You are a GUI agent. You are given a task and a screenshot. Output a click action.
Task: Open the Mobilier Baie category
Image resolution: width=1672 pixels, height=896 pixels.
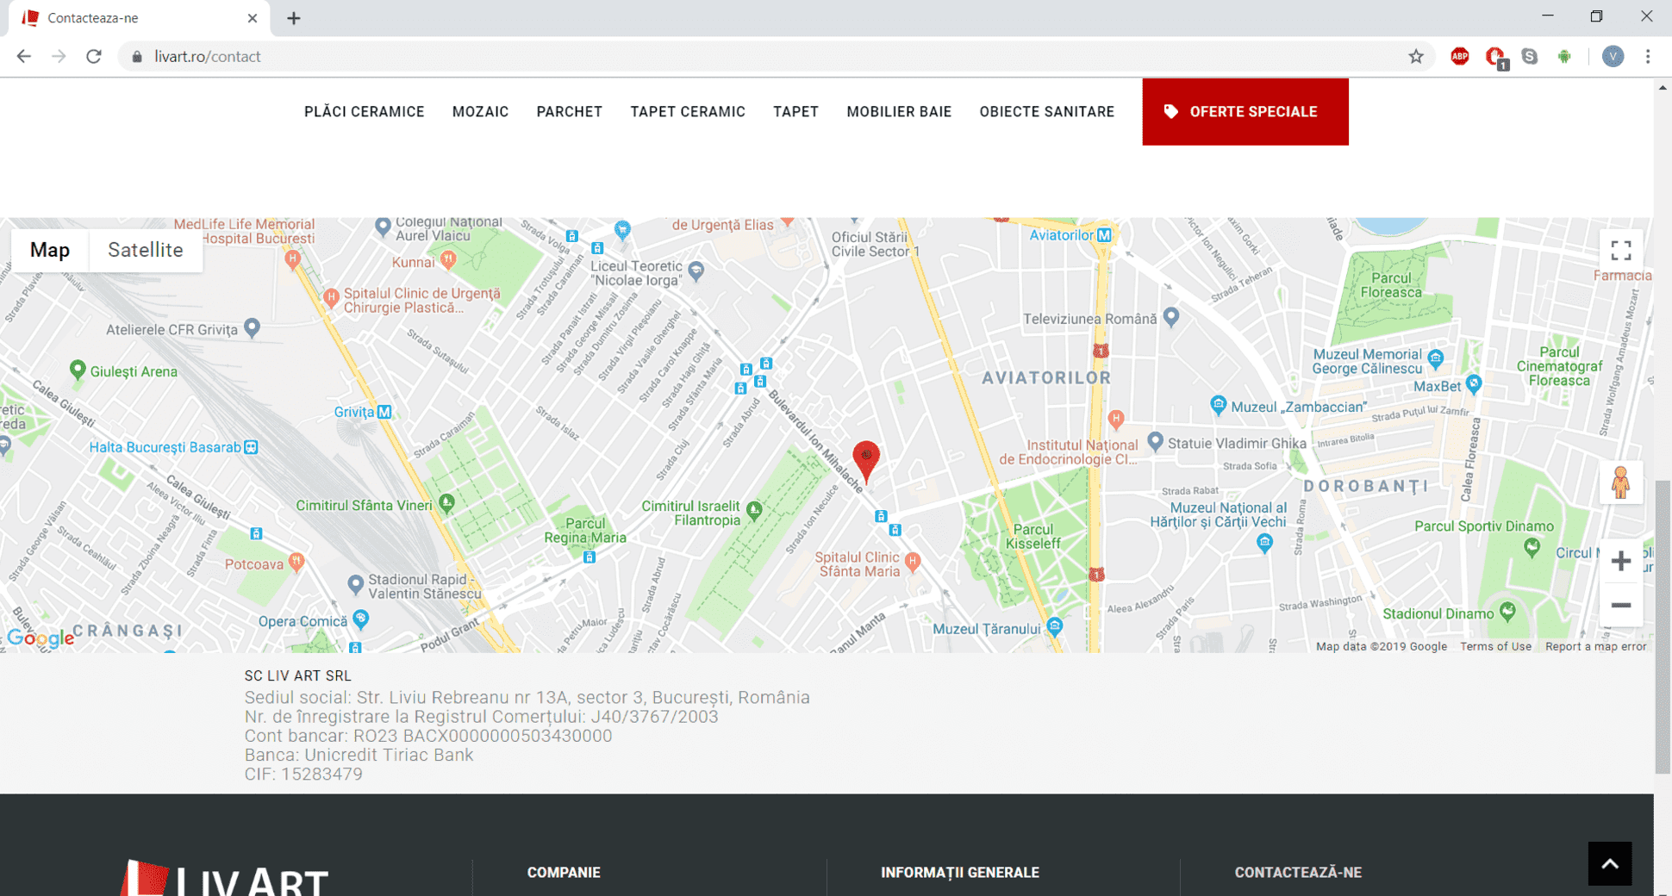(x=898, y=112)
